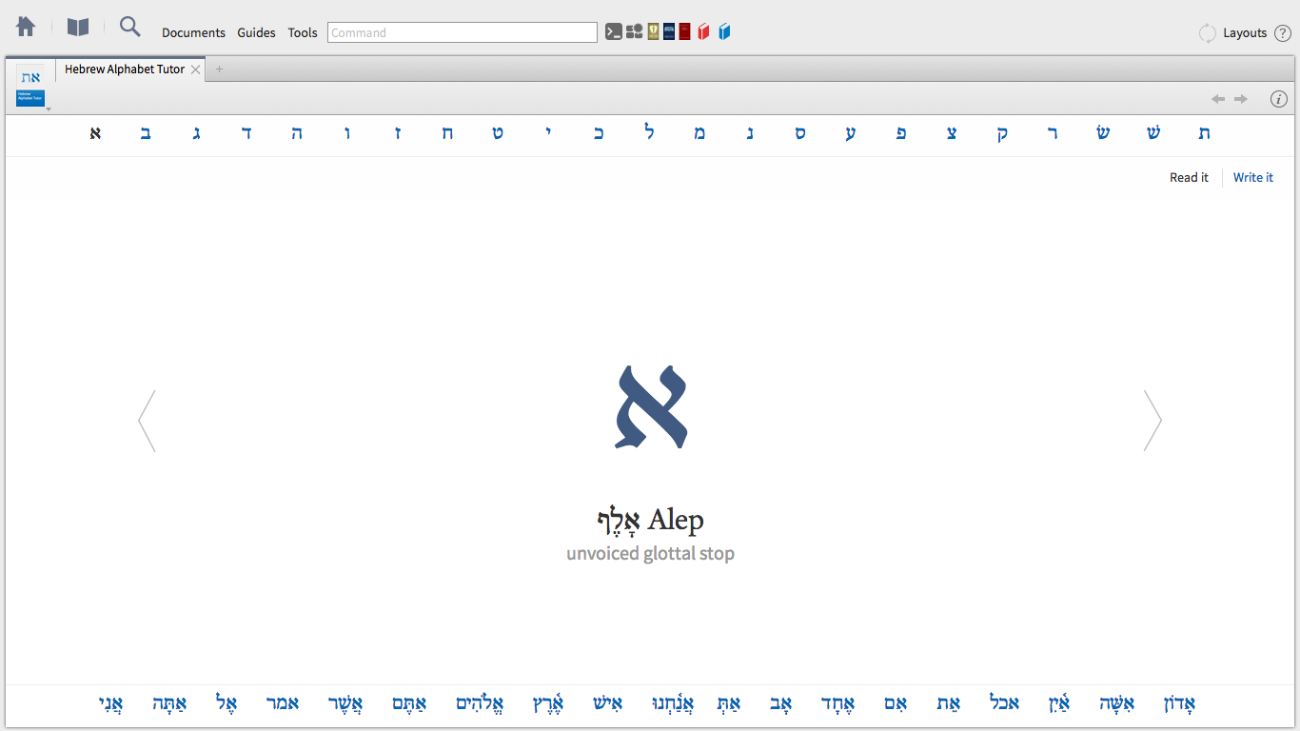Click the gold Bible module icon

click(x=653, y=31)
